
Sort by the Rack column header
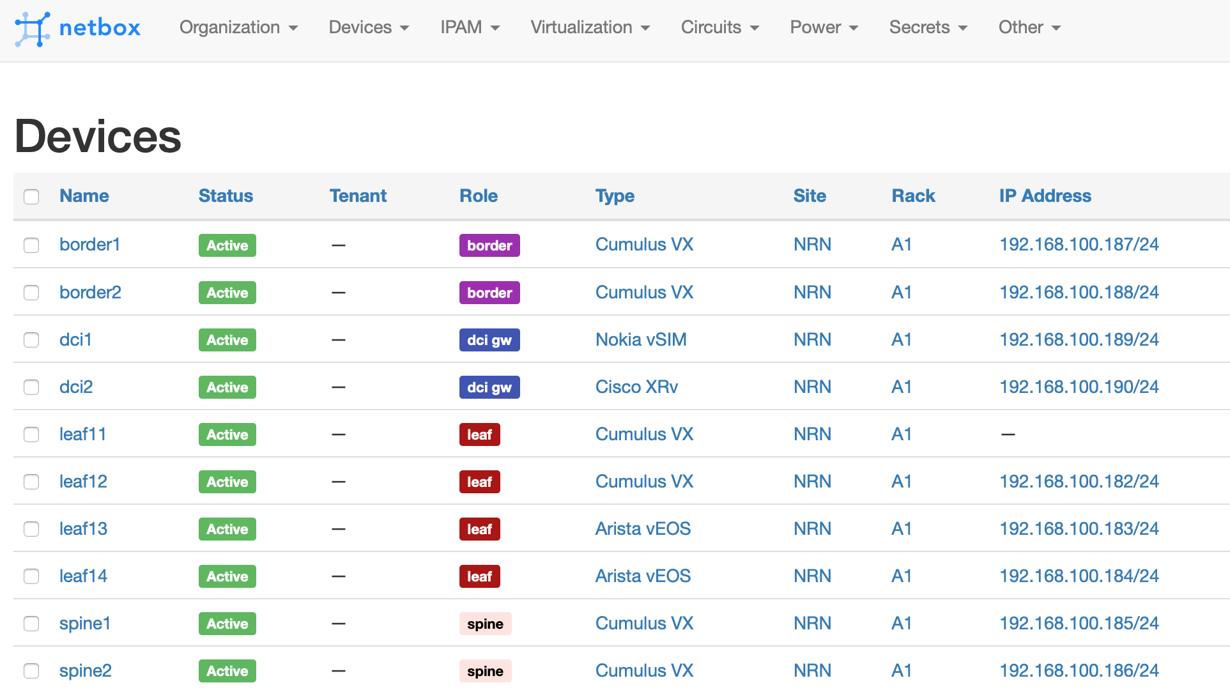[x=913, y=196]
